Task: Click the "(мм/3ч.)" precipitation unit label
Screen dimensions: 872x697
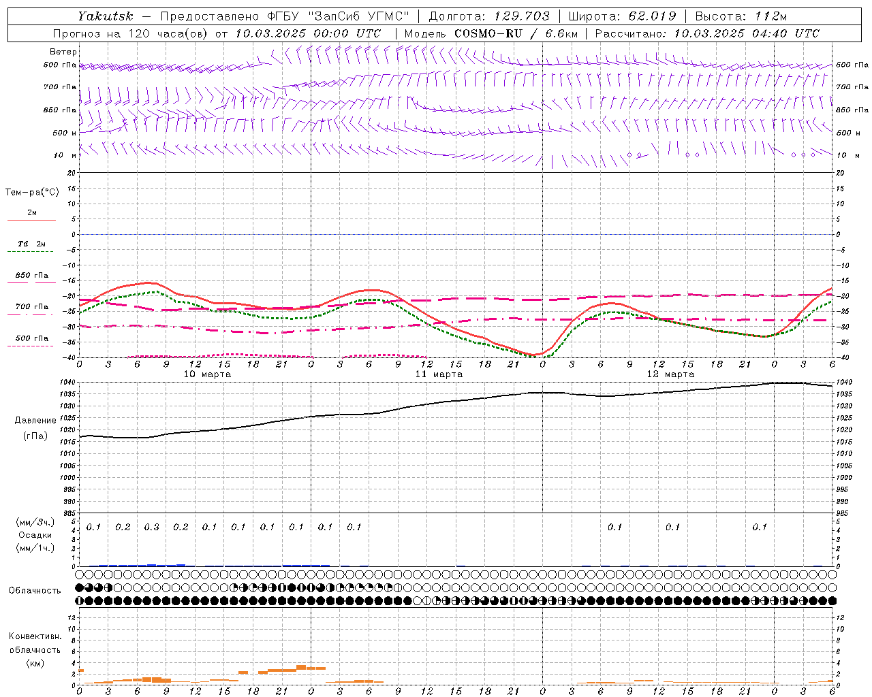Action: point(35,522)
